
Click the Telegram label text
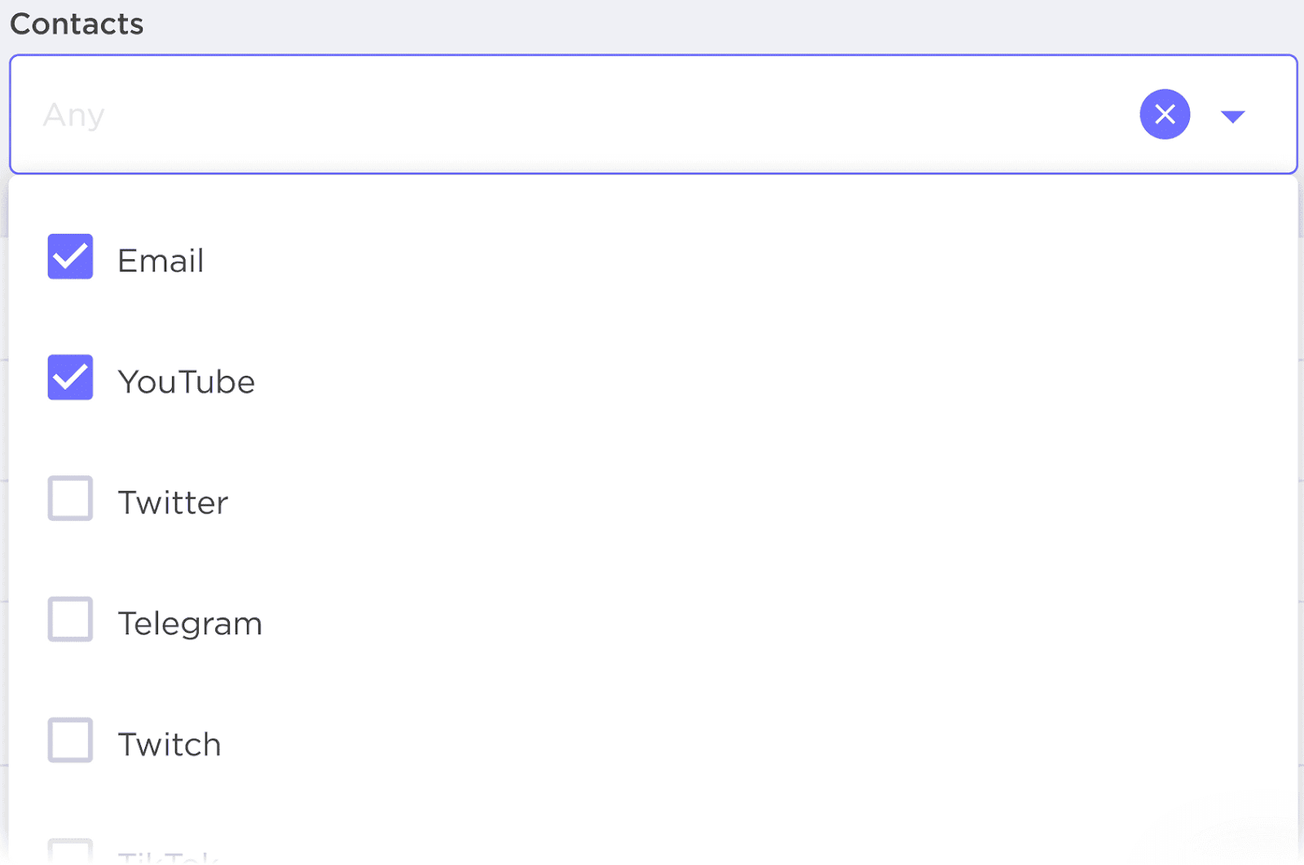point(190,623)
